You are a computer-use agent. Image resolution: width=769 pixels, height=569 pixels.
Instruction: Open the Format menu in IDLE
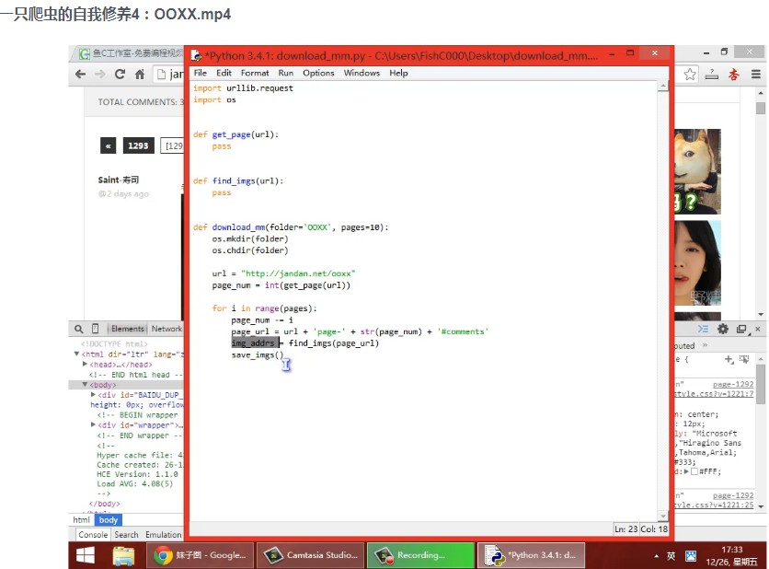(255, 73)
